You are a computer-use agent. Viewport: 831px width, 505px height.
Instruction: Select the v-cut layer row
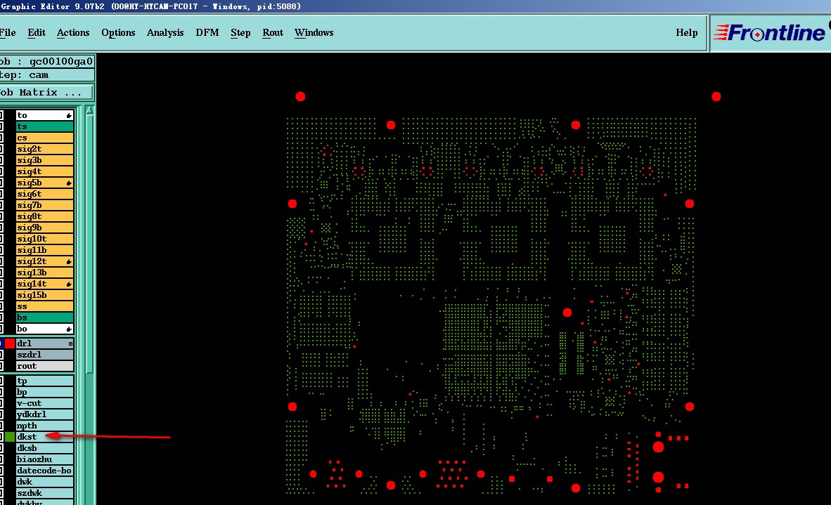coord(44,403)
